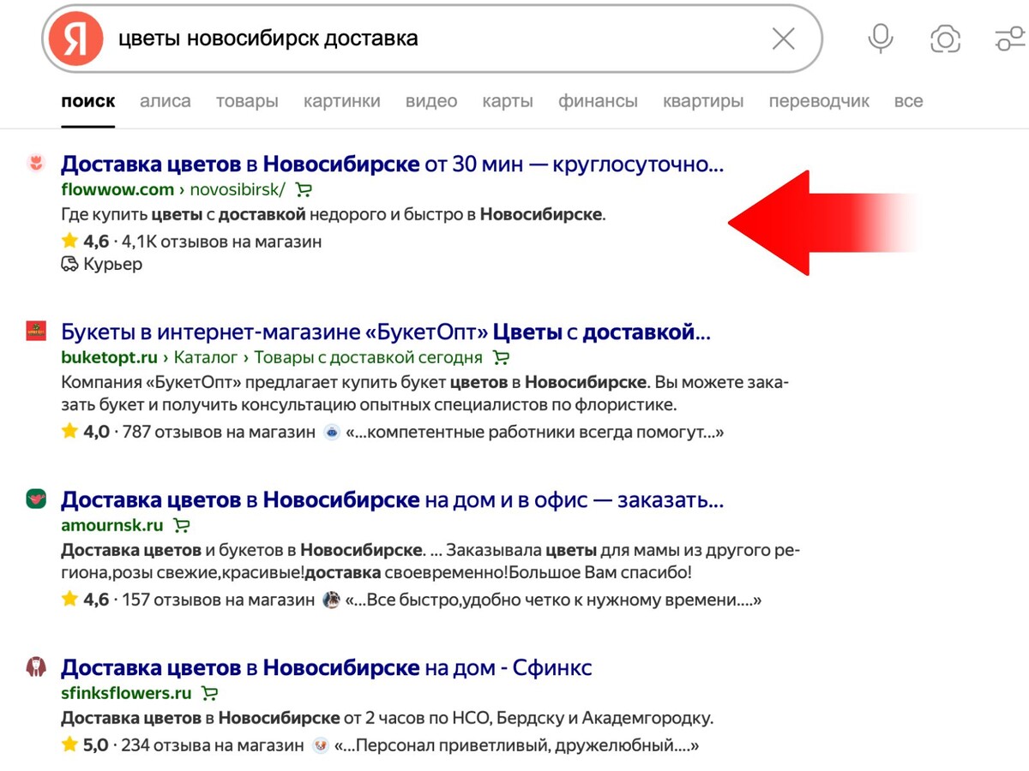This screenshot has width=1029, height=771.
Task: Click '234 отзыва на магазин' text
Action: (x=213, y=745)
